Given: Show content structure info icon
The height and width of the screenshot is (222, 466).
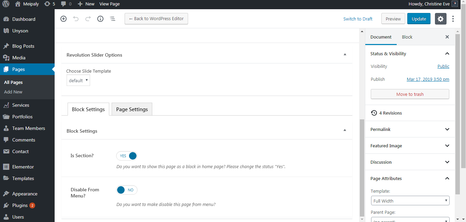Looking at the screenshot, I should [x=100, y=19].
